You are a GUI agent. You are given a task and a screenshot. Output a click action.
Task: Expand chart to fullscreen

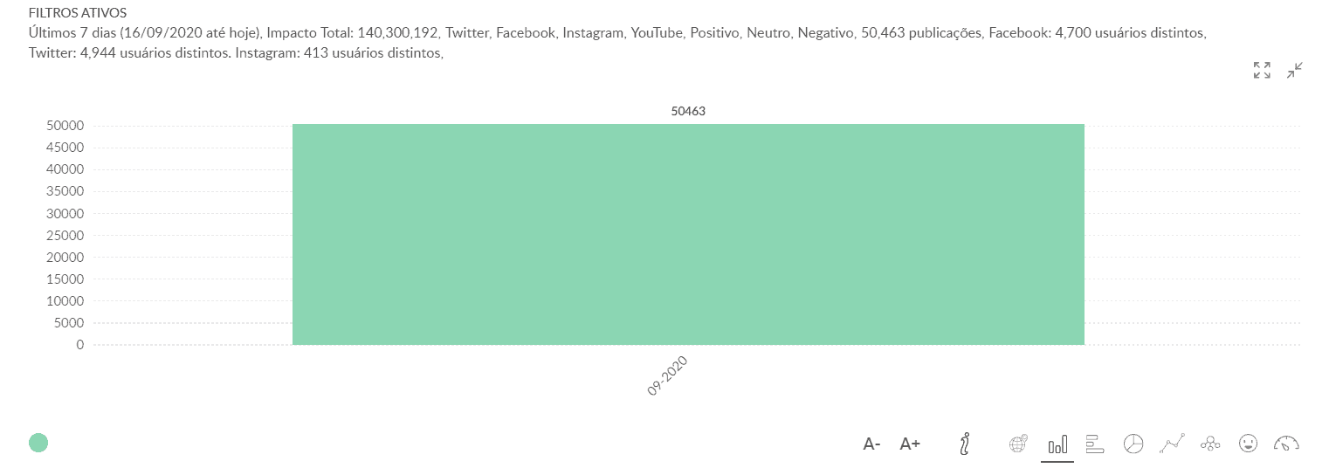(1262, 71)
